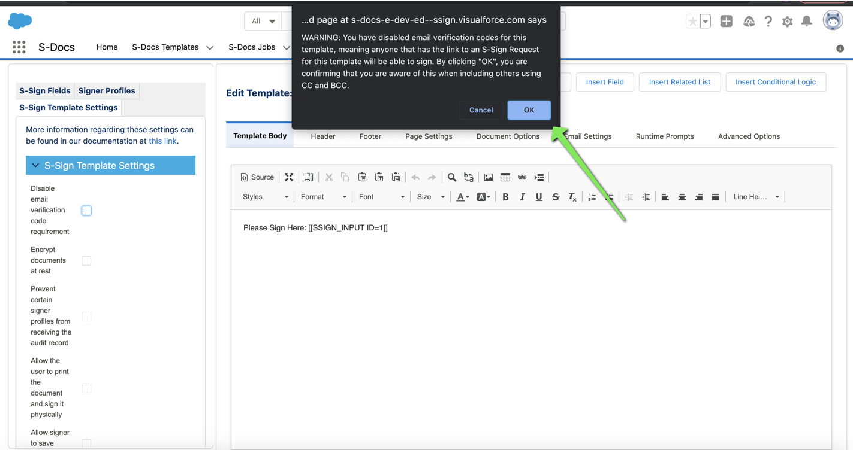The height and width of the screenshot is (450, 853).
Task: Open the user avatar profile menu
Action: [x=833, y=20]
